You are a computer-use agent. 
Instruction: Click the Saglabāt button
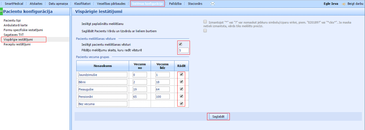click(218, 117)
